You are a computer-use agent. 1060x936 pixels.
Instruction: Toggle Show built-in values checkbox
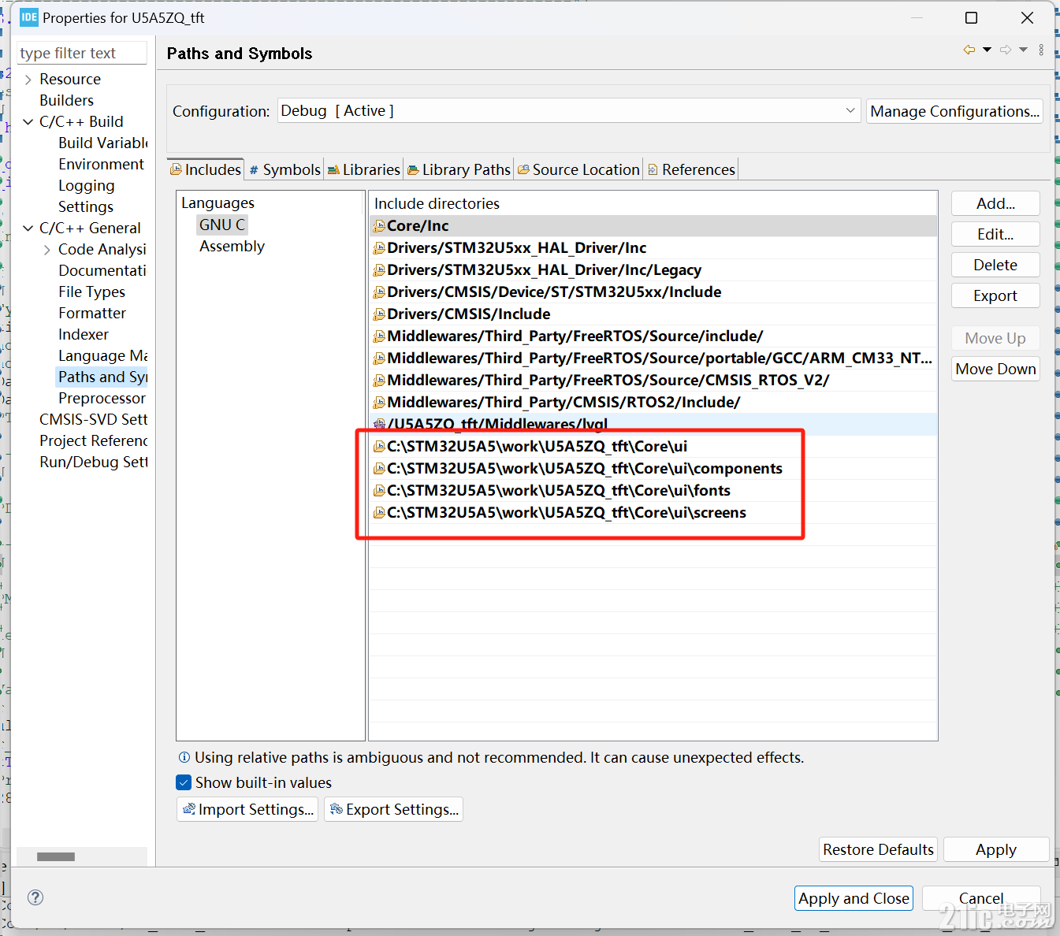coord(184,782)
